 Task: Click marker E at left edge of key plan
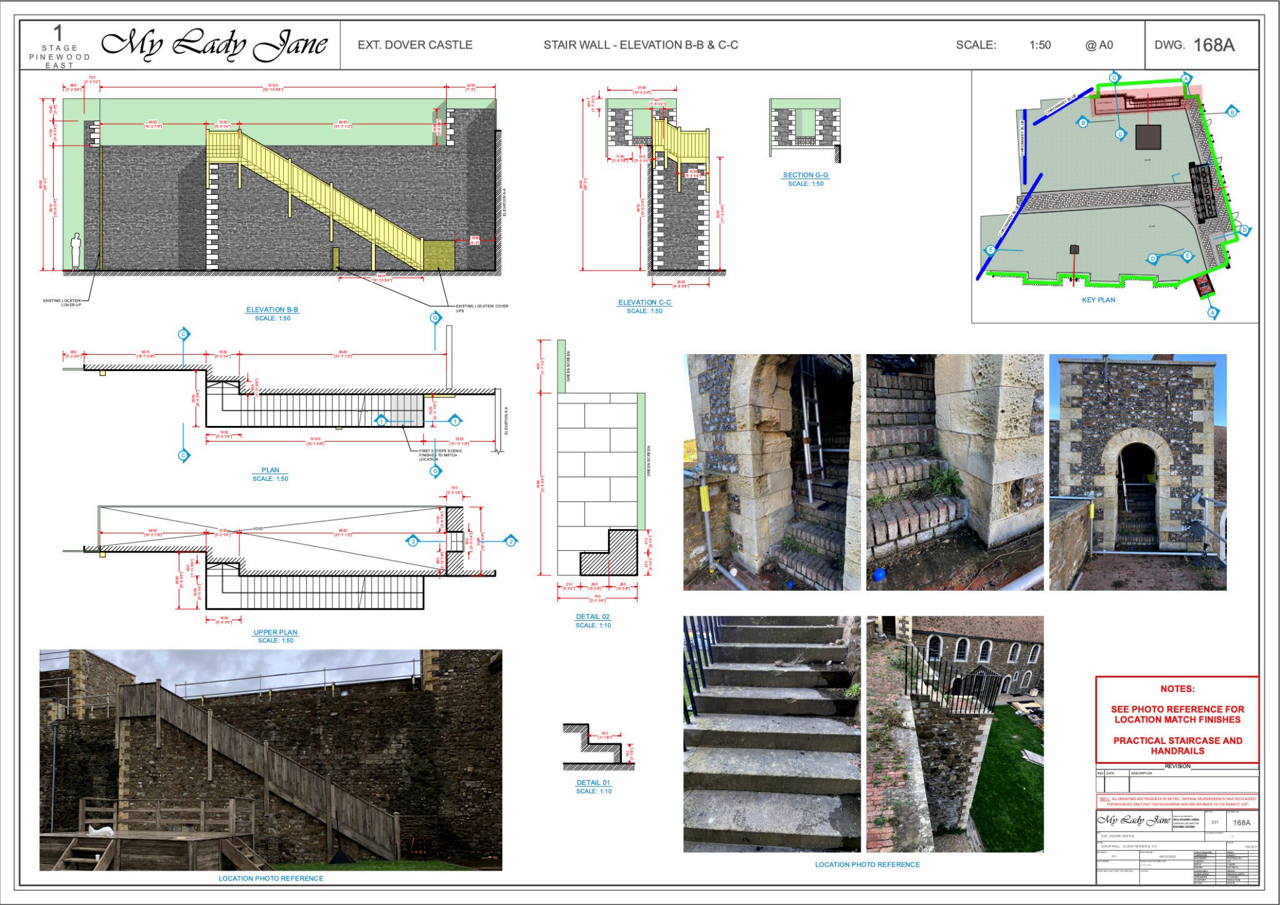[990, 250]
